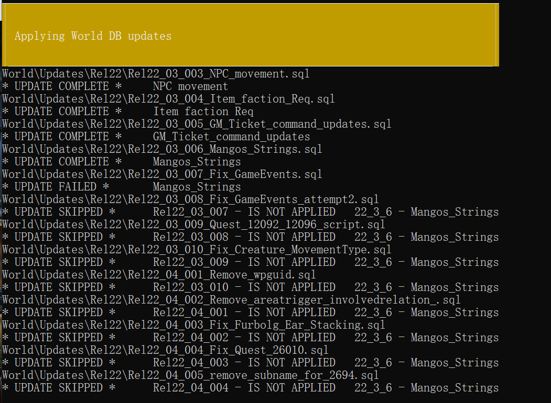Click the Rel122_04_005_remove_subname_for_2694.sql line
The image size is (551, 403).
point(190,375)
